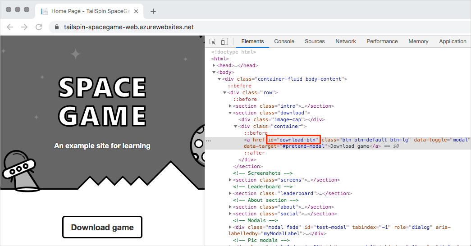Click the address bar URL field
Image resolution: width=471 pixels, height=246 pixels.
[x=260, y=27]
